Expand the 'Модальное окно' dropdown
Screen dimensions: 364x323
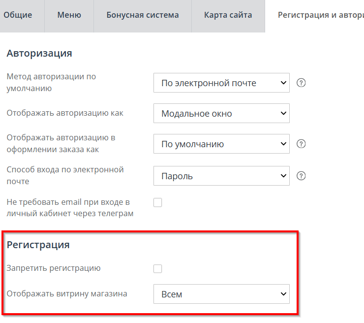[221, 113]
